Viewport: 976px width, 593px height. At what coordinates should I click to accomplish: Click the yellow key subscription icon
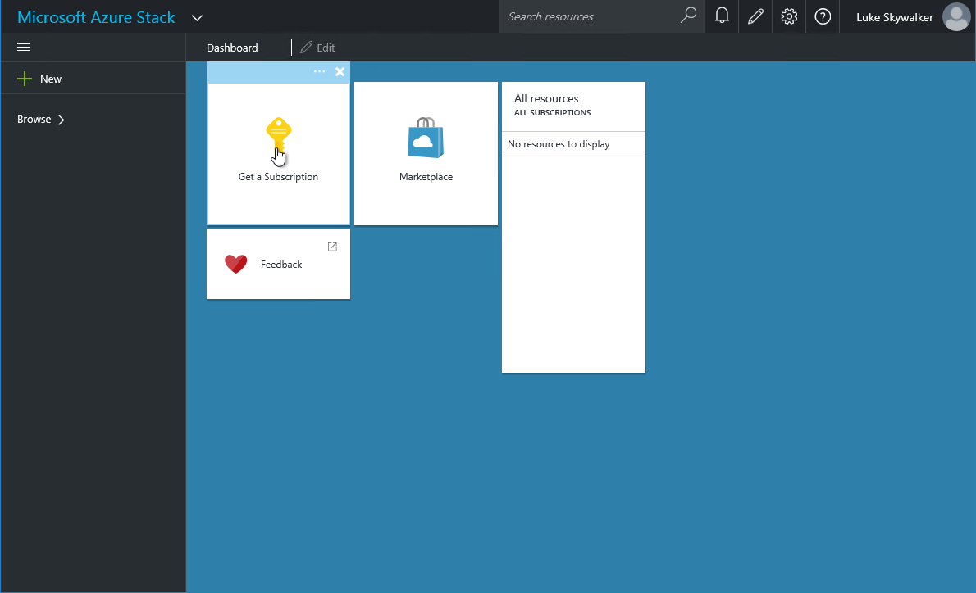(278, 135)
